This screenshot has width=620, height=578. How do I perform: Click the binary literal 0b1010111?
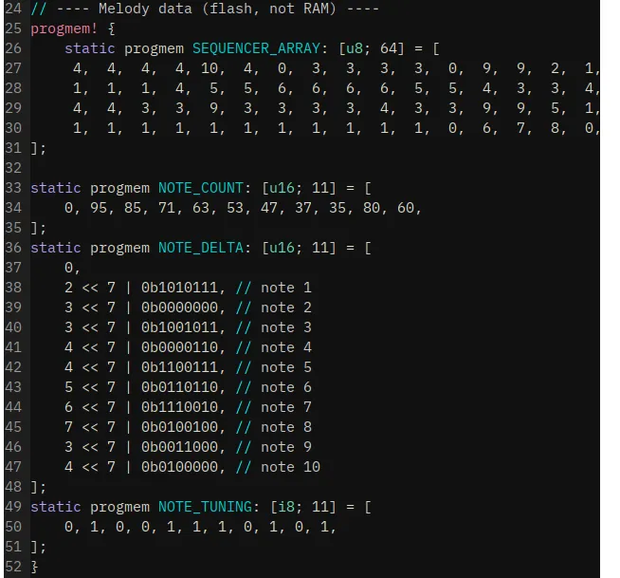click(179, 288)
